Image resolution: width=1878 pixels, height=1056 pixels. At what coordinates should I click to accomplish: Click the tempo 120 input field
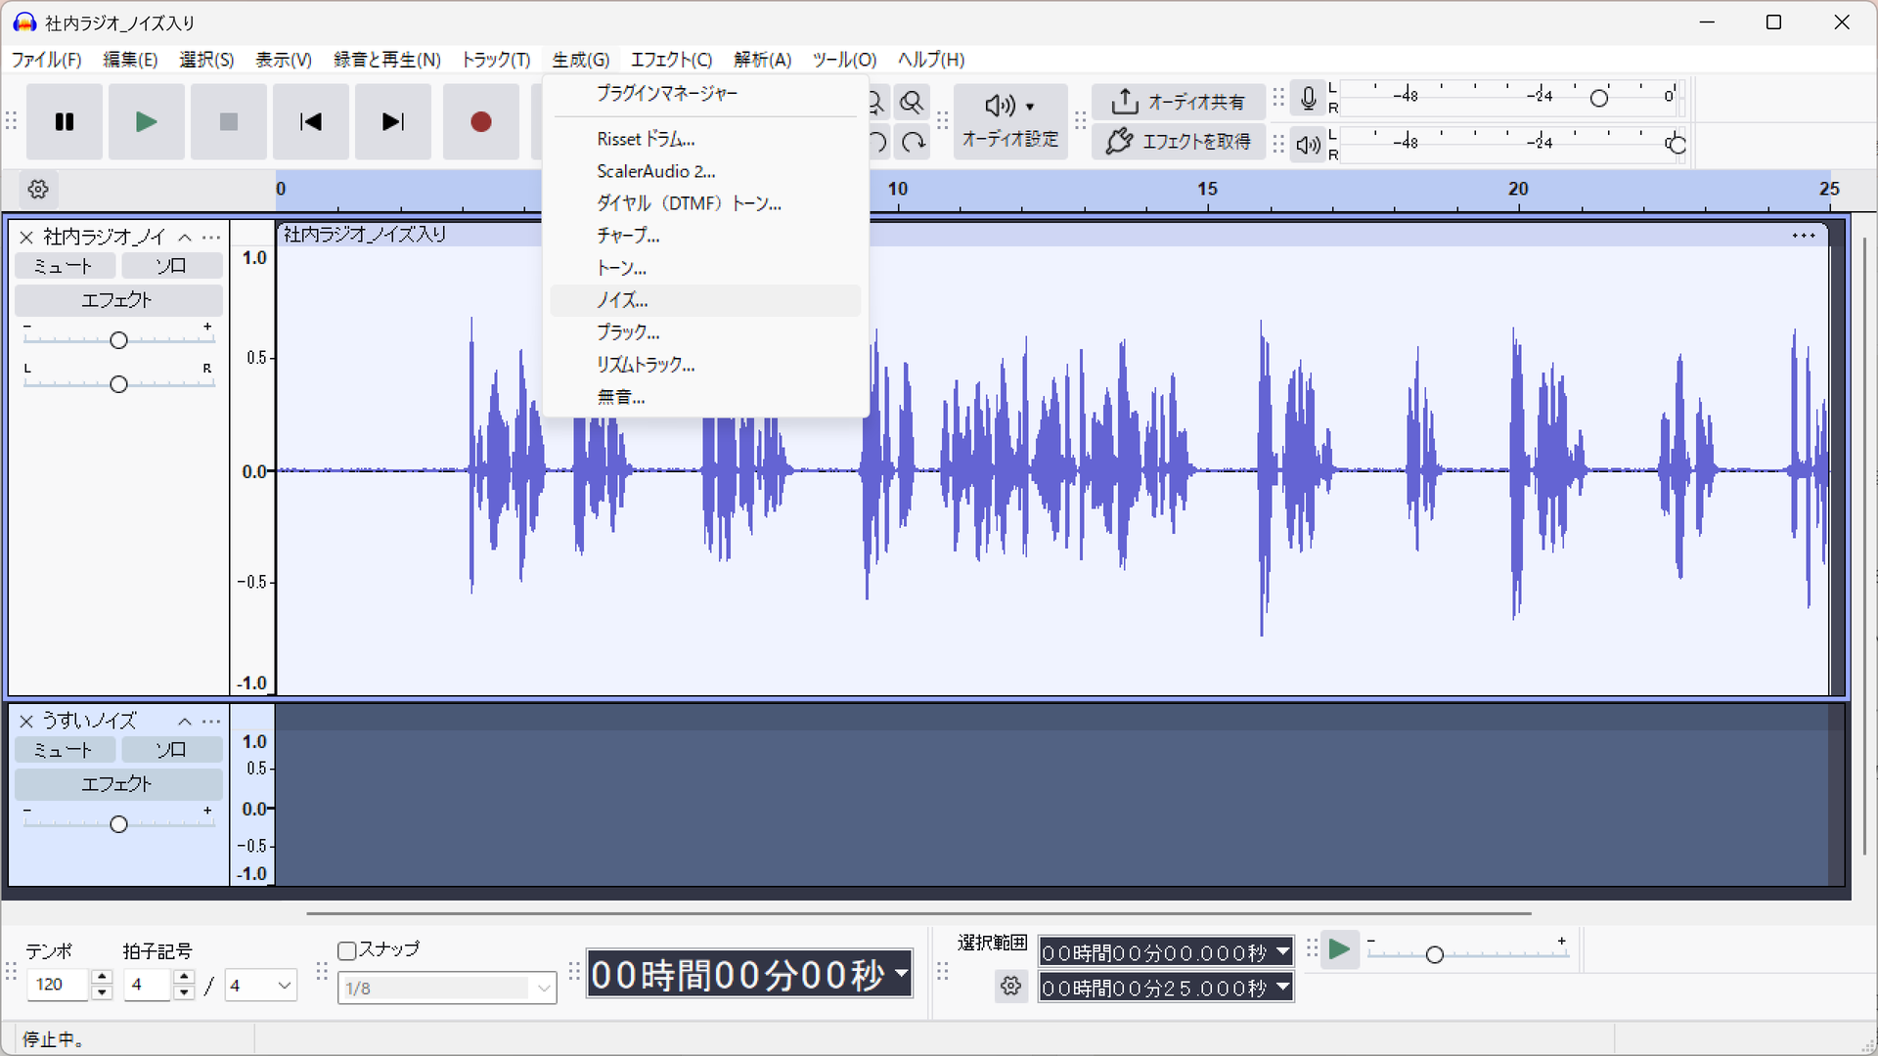[x=60, y=985]
